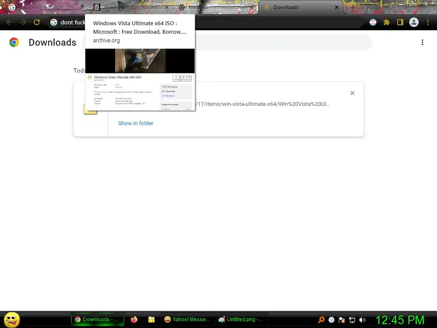Click the orange magnifier tray icon

[x=321, y=320]
